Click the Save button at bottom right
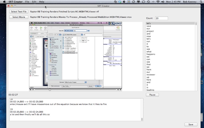 coord(191,124)
